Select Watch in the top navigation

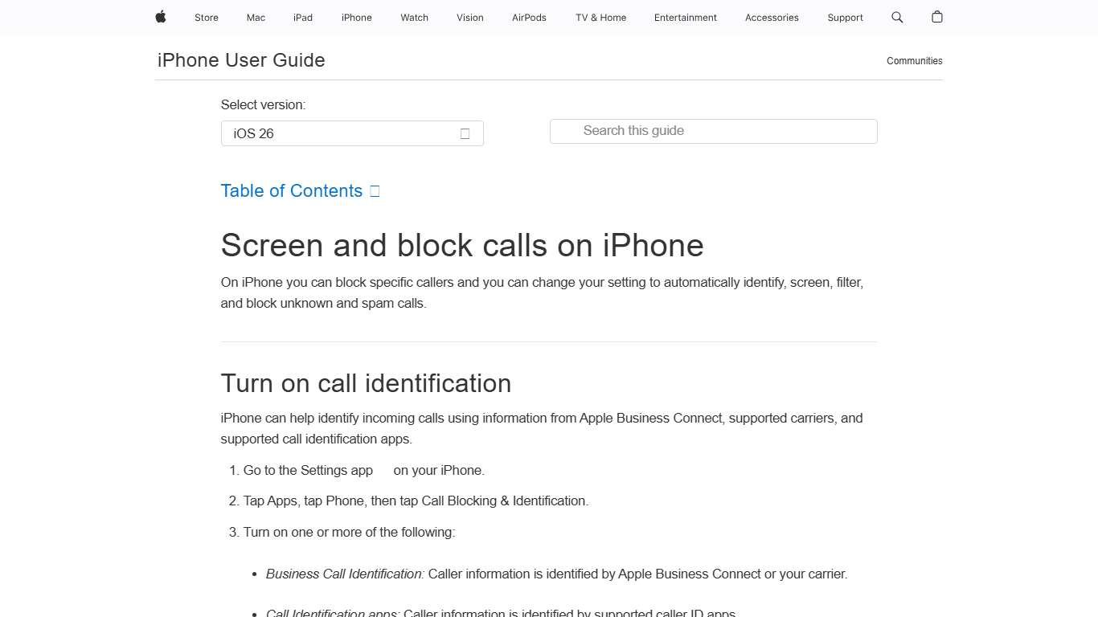(414, 17)
